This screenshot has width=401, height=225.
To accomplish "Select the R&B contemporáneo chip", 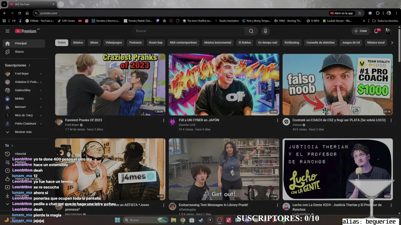I will point(183,43).
